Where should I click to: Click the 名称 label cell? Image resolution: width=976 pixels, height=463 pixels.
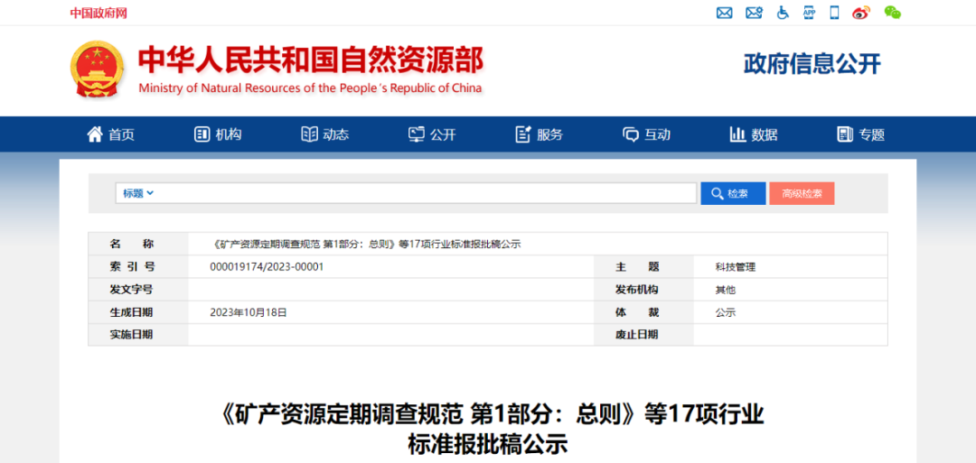pos(138,244)
